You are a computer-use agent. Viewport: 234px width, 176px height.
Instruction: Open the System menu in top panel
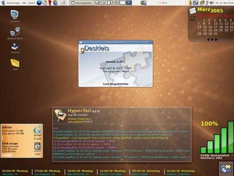pyautogui.click(x=31, y=3)
